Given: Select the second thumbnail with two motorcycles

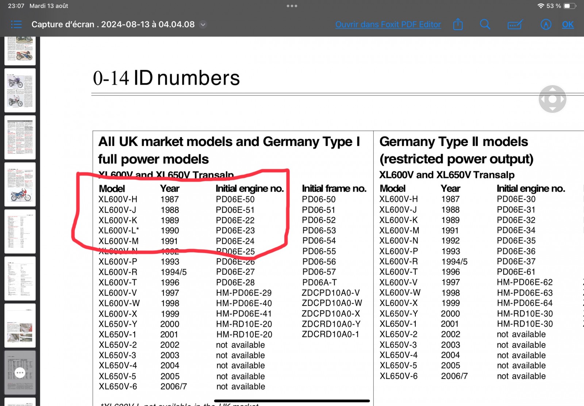Looking at the screenshot, I should pyautogui.click(x=20, y=90).
